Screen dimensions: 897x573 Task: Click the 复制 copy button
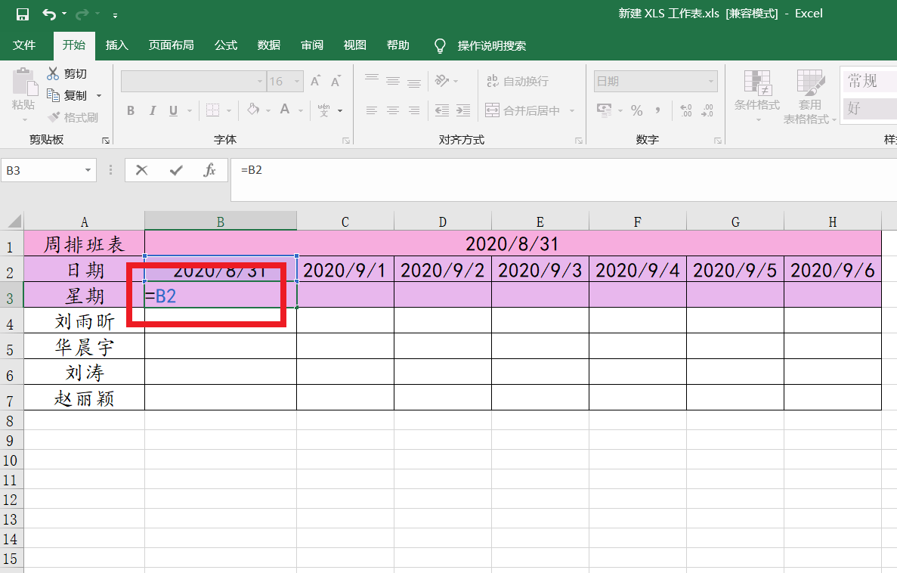67,95
